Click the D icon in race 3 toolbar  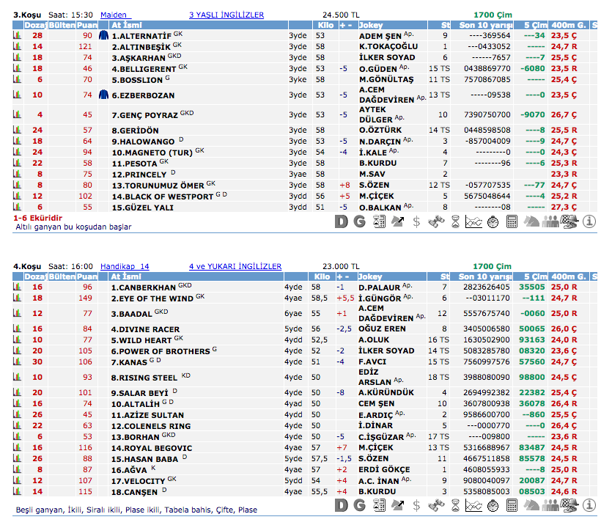click(x=341, y=221)
